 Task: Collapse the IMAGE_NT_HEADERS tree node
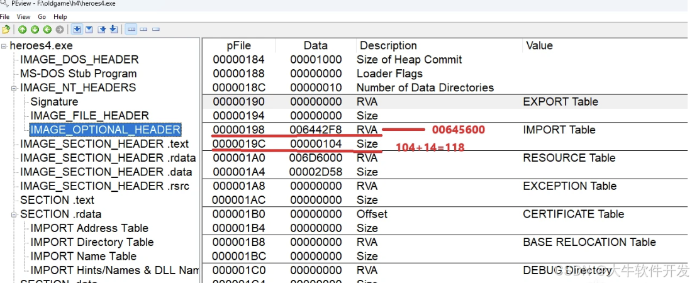click(14, 88)
